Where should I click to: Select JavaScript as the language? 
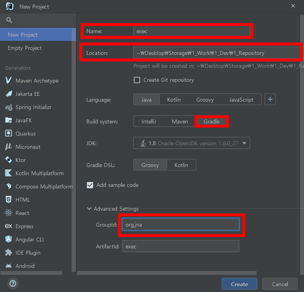[x=241, y=100]
